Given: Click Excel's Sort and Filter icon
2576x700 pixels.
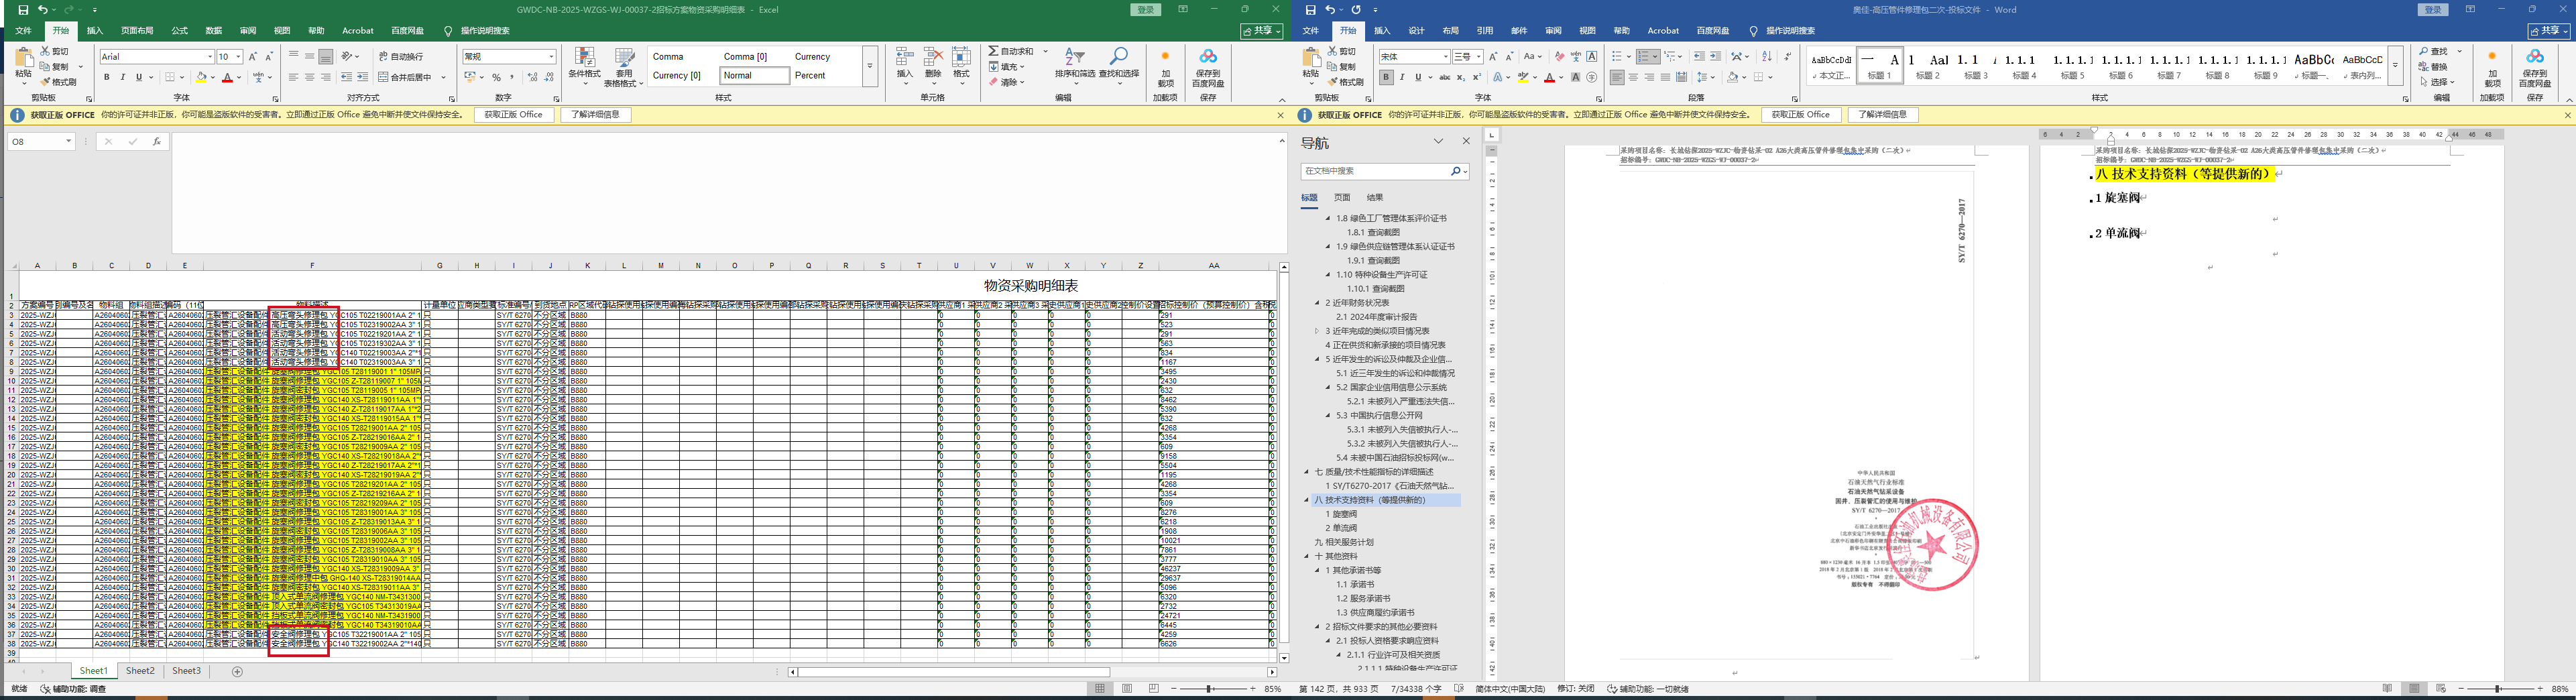Looking at the screenshot, I should coord(1074,58).
